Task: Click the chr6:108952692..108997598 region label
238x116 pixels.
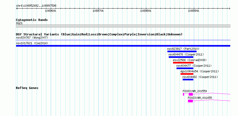Action: (36, 6)
